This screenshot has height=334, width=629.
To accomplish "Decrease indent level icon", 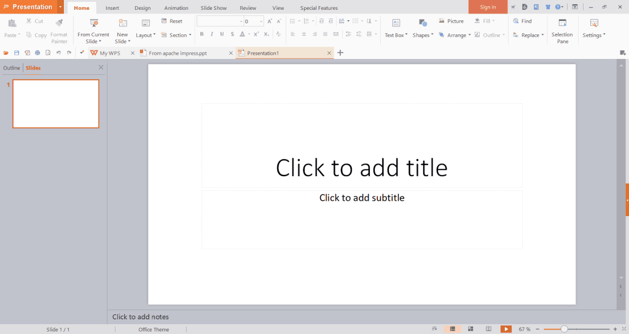I will click(x=321, y=21).
